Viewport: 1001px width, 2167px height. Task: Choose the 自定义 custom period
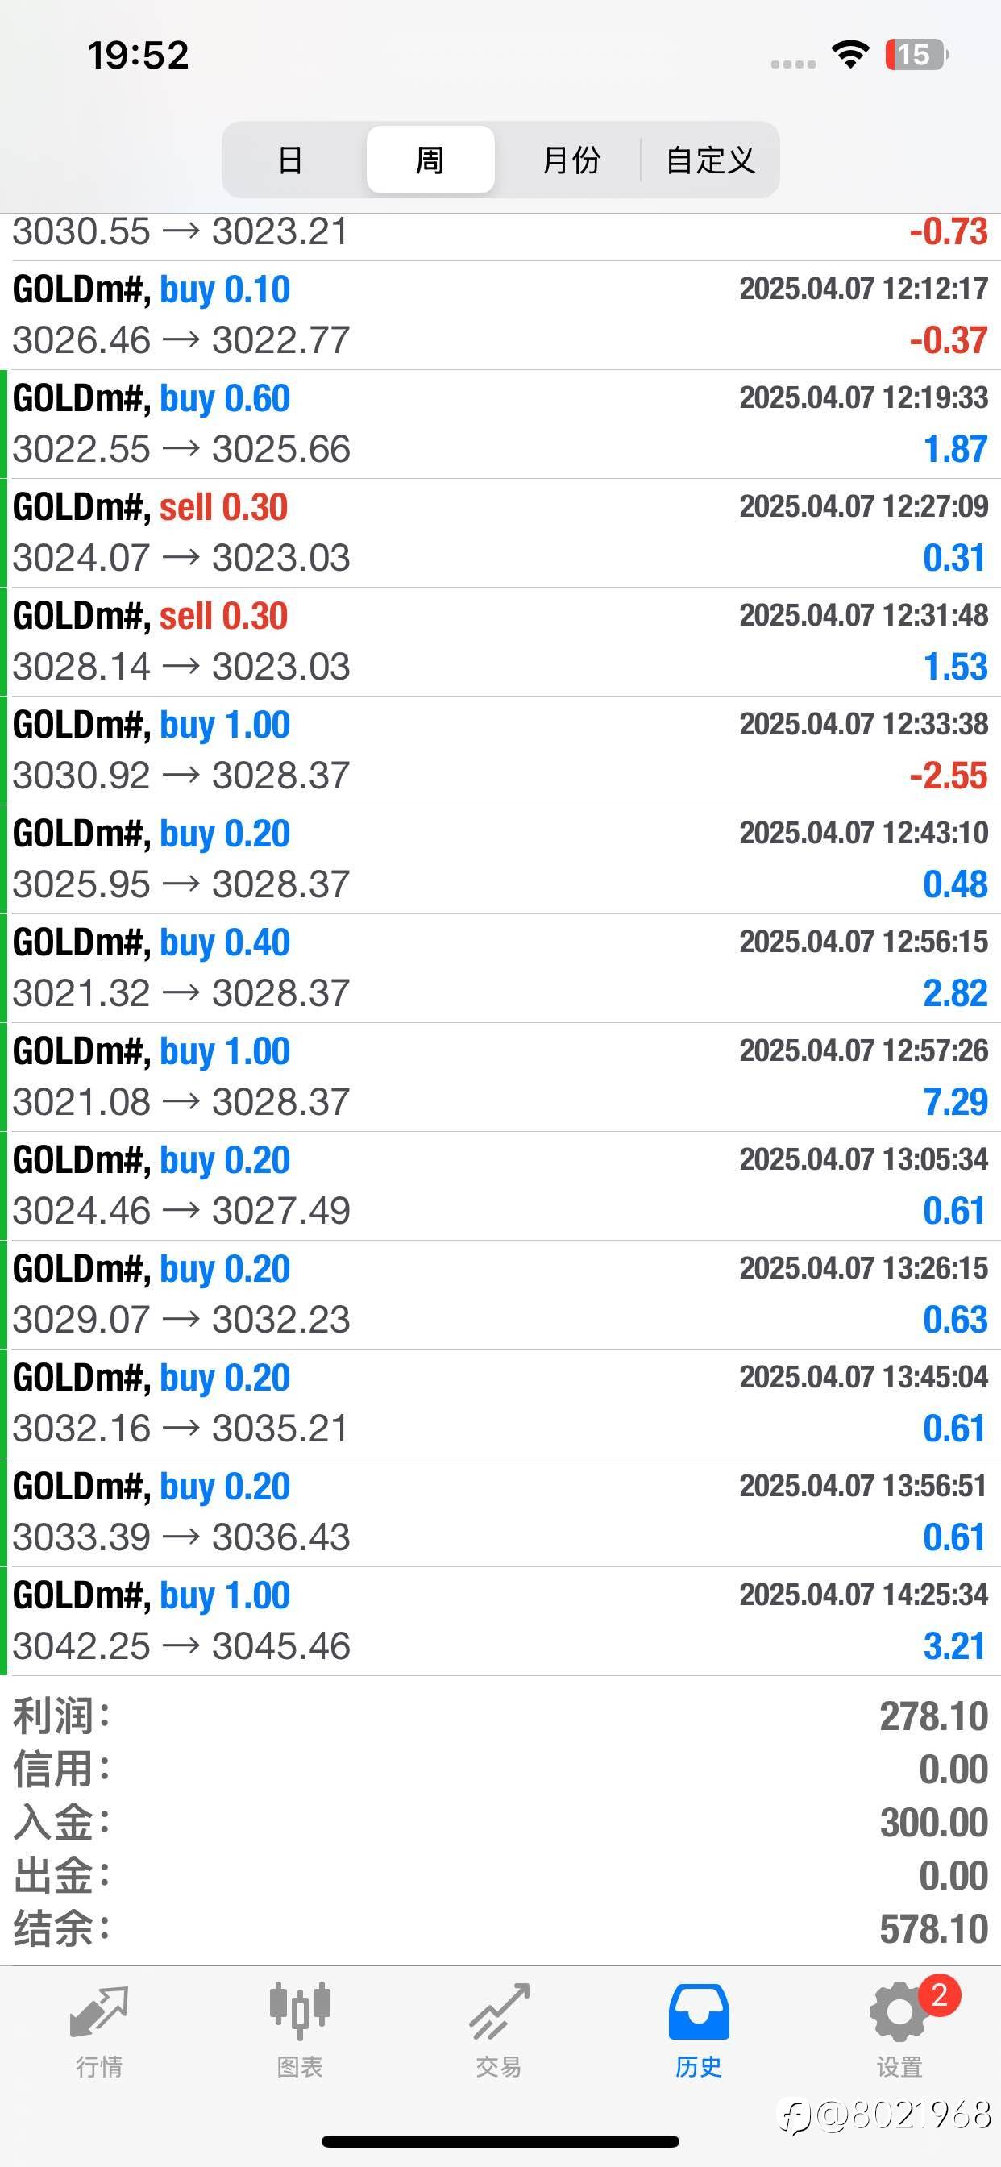[x=711, y=160]
